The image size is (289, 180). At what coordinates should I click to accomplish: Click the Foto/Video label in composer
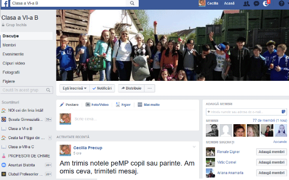coord(100,104)
